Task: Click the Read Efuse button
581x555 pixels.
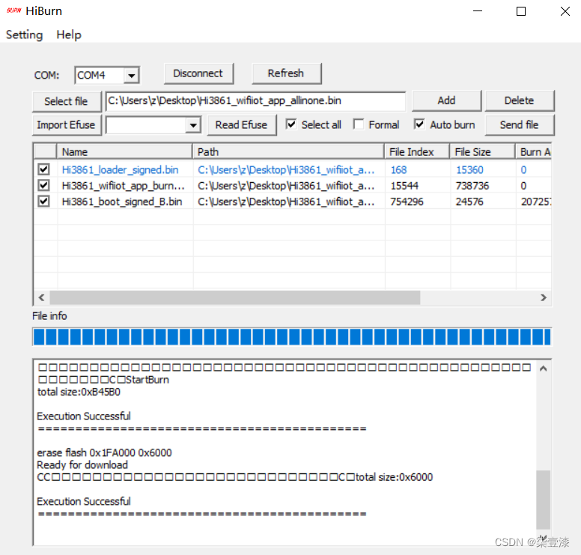Action: [242, 125]
